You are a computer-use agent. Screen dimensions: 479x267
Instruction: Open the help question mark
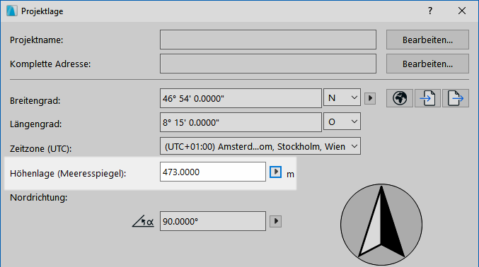click(x=430, y=11)
